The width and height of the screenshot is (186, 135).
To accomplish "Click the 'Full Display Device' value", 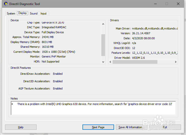I will point(53,32).
